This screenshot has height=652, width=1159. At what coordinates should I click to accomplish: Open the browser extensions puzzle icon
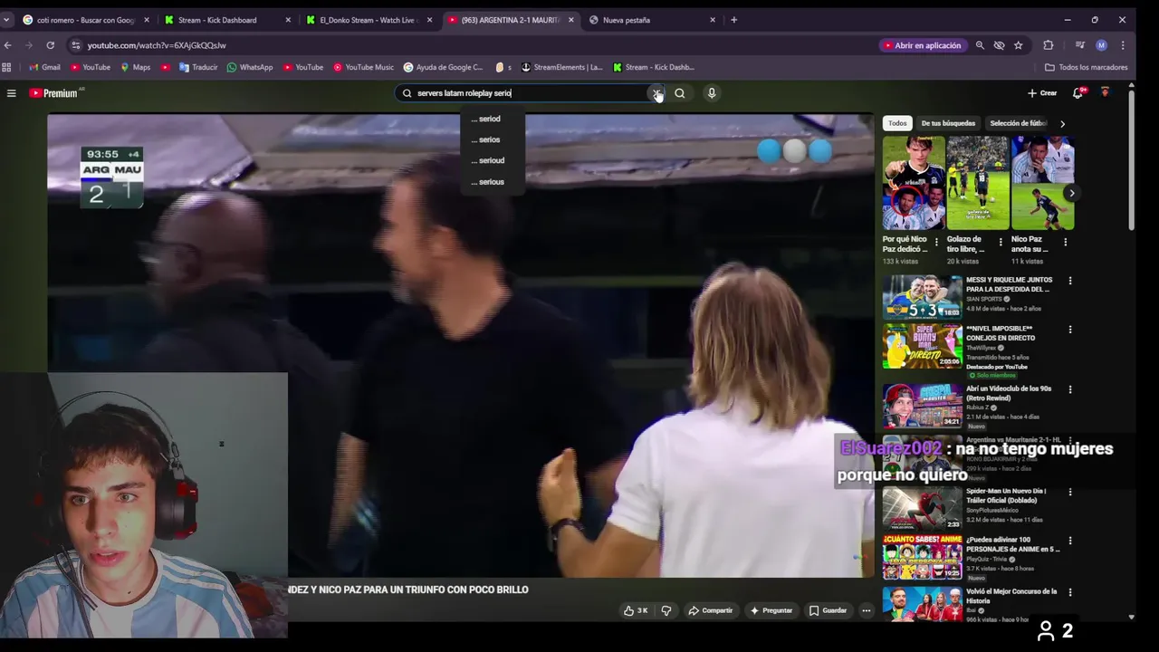(1049, 45)
